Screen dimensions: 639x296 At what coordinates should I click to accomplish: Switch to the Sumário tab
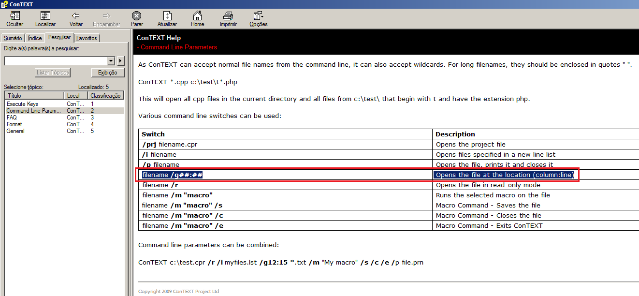coord(13,38)
